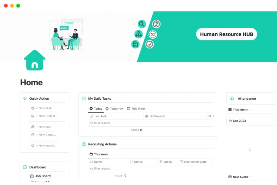
Task: Click the COUNT 0 under Recruiting Actions
Action: [x=120, y=176]
